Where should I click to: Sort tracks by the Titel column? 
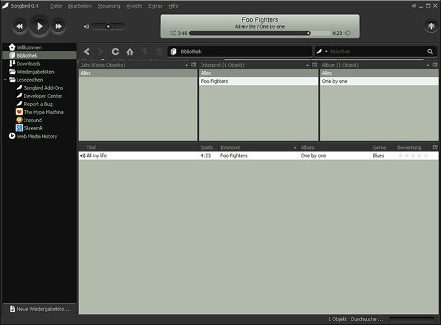point(138,148)
